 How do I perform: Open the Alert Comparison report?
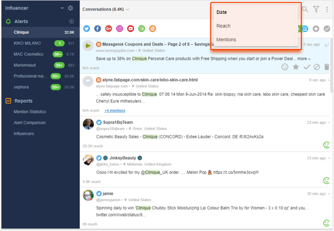coord(30,122)
